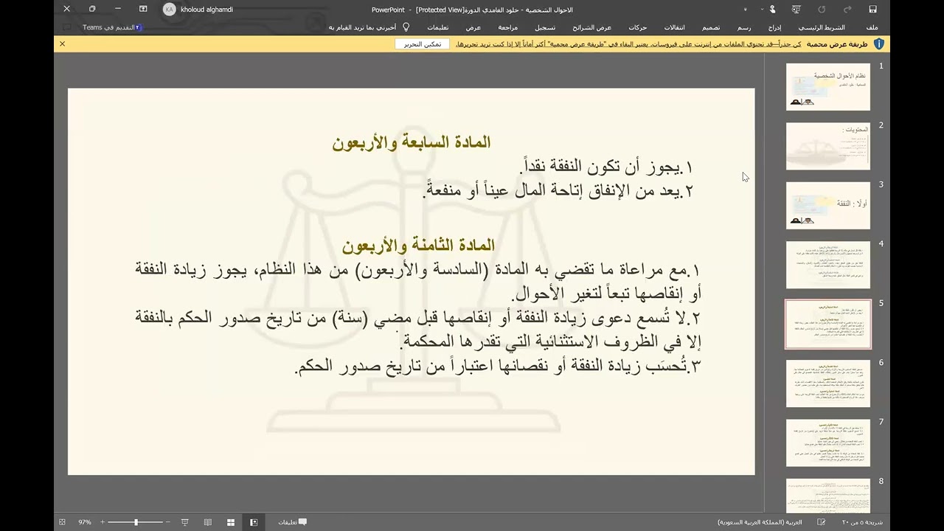
Task: Click slide counter 'شريحة ٥ من ٢٠'
Action: (862, 522)
